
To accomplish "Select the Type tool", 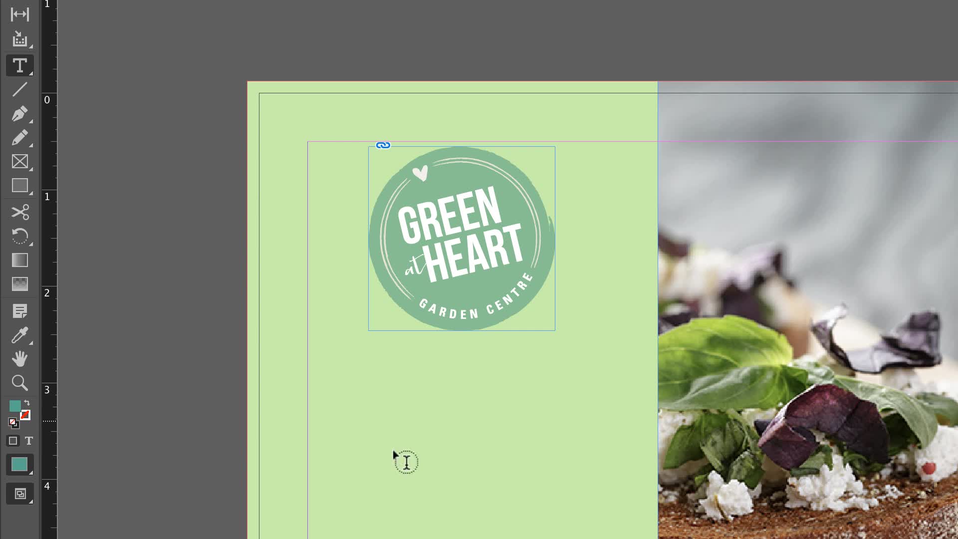I will [20, 65].
